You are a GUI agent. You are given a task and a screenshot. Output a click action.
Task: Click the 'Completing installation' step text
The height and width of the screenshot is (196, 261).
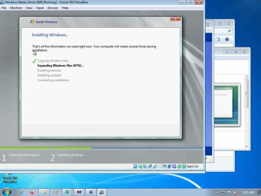(x=53, y=80)
